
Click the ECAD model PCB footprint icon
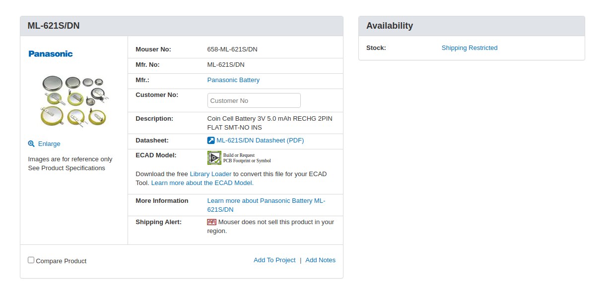pos(214,158)
